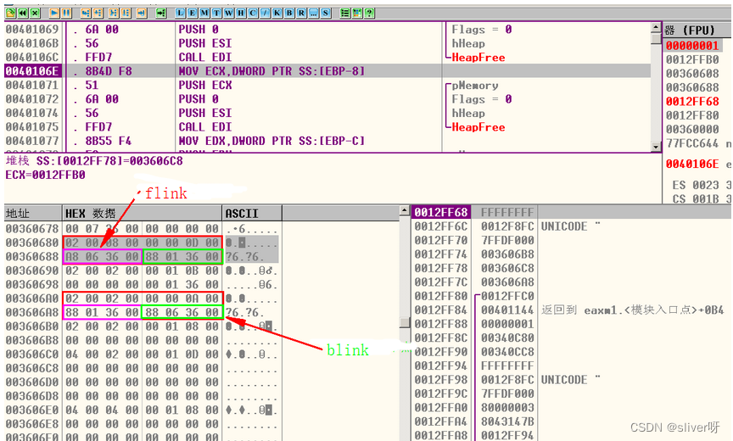The width and height of the screenshot is (733, 441).
Task: Click the dump pane scrollbar up arrow
Action: tap(405, 210)
